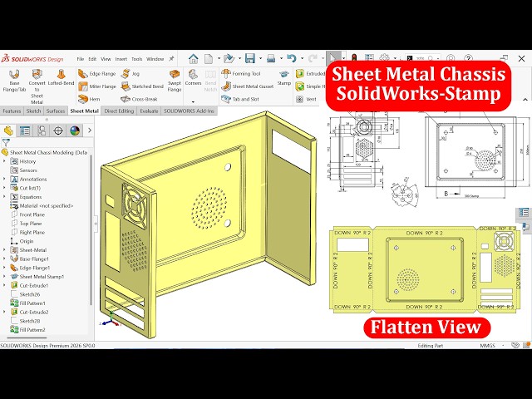Expand the Cut-Extrude1 feature
532x399 pixels.
pos(4,285)
